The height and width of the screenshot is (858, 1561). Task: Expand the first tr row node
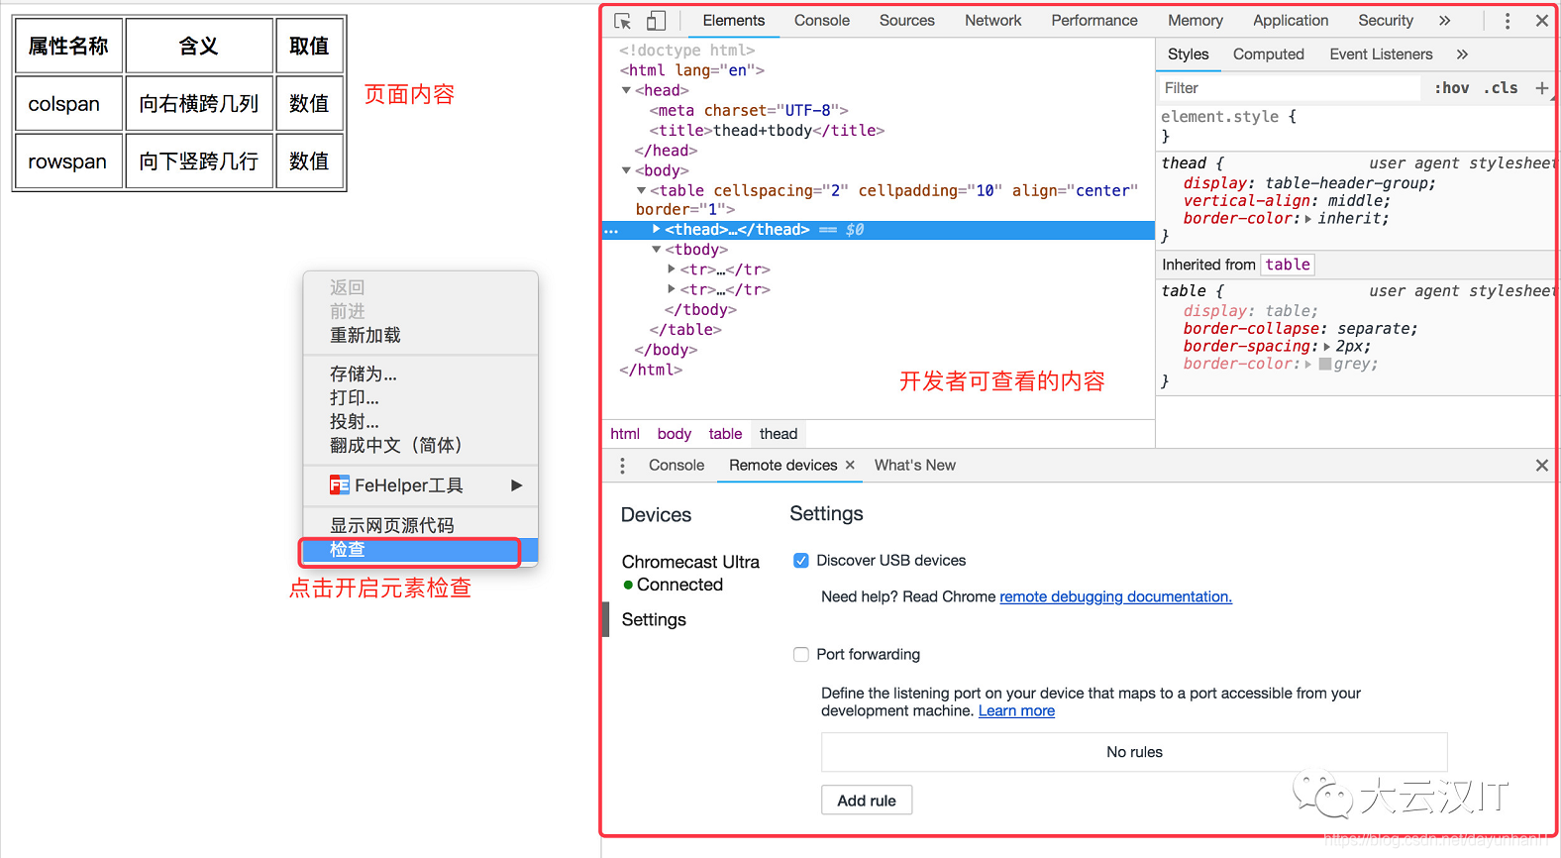pos(672,269)
